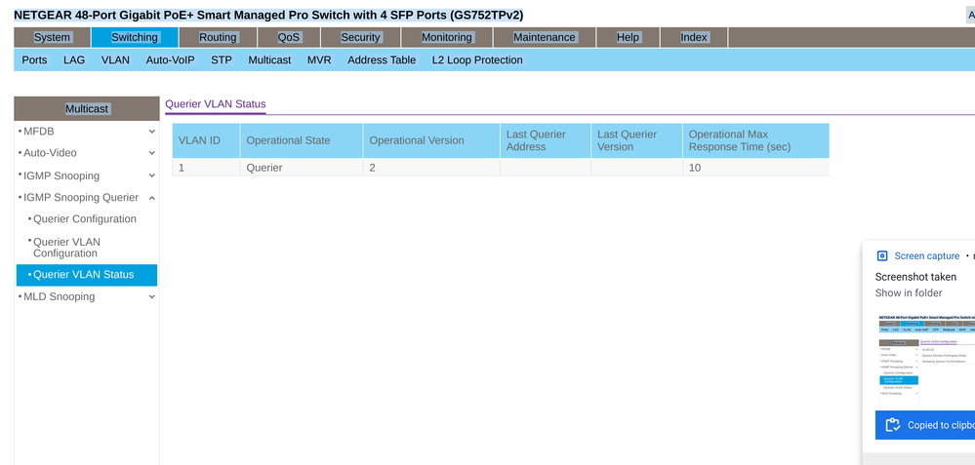The image size is (975, 465).
Task: Select MFDB tree item
Action: click(x=39, y=132)
